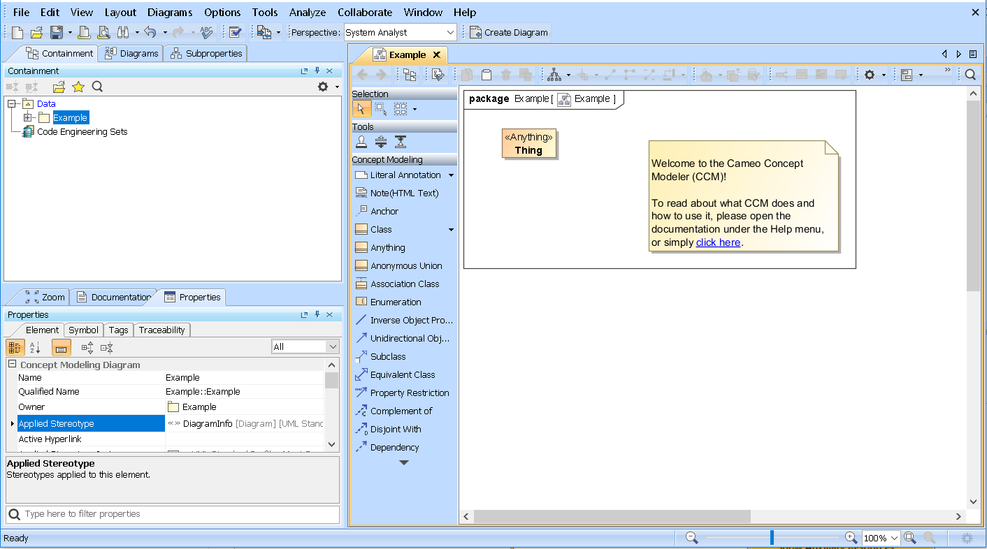Viewport: 987px width, 549px height.
Task: Switch to the Documentation tab
Action: click(114, 297)
